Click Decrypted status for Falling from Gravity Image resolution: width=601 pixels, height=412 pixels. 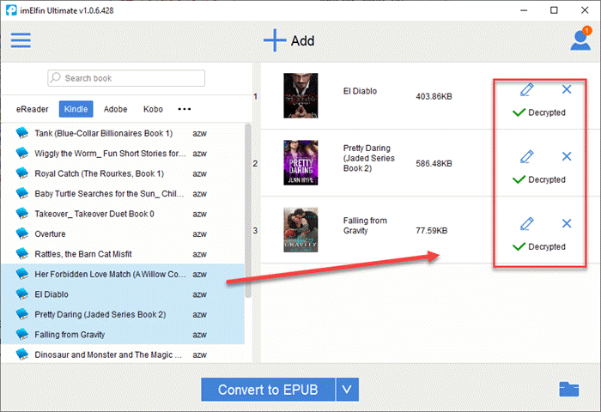point(539,246)
